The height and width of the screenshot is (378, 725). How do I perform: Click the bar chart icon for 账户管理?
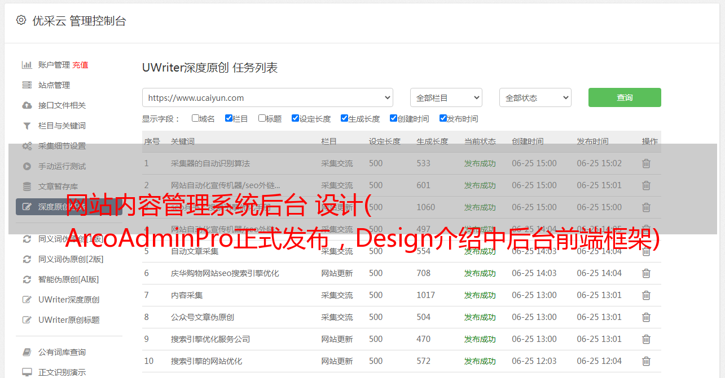(27, 65)
